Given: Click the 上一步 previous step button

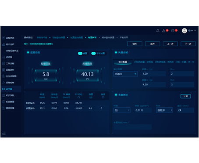Looking at the screenshot, I should 170,44.
